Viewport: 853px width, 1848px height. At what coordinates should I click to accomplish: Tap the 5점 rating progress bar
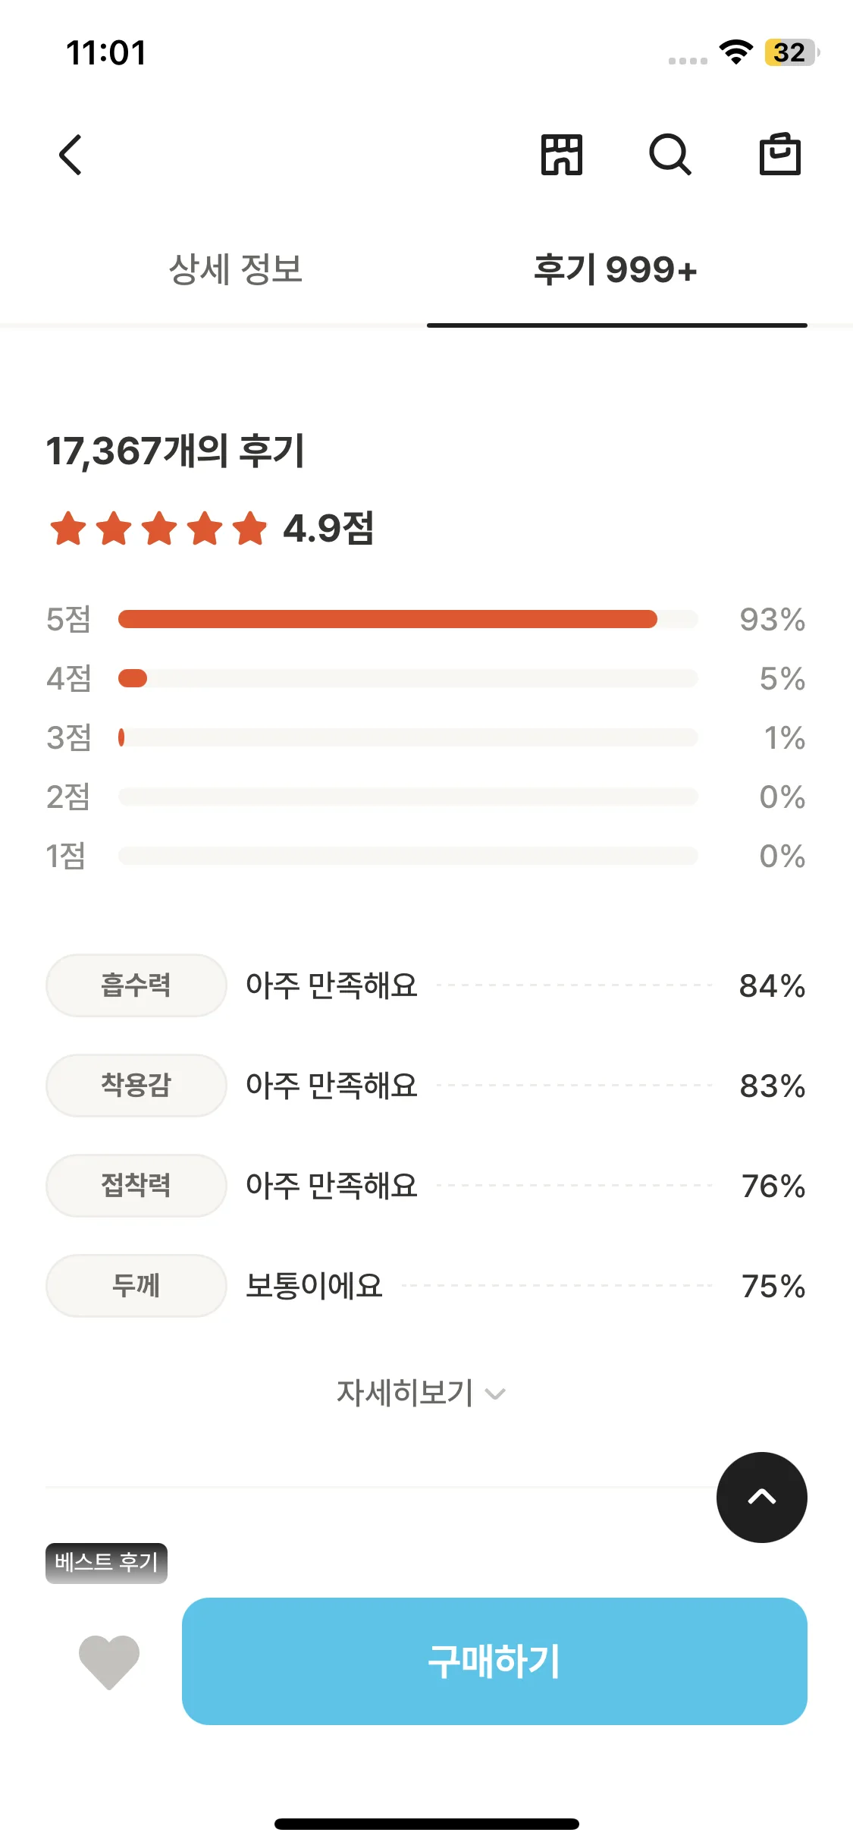pos(407,619)
